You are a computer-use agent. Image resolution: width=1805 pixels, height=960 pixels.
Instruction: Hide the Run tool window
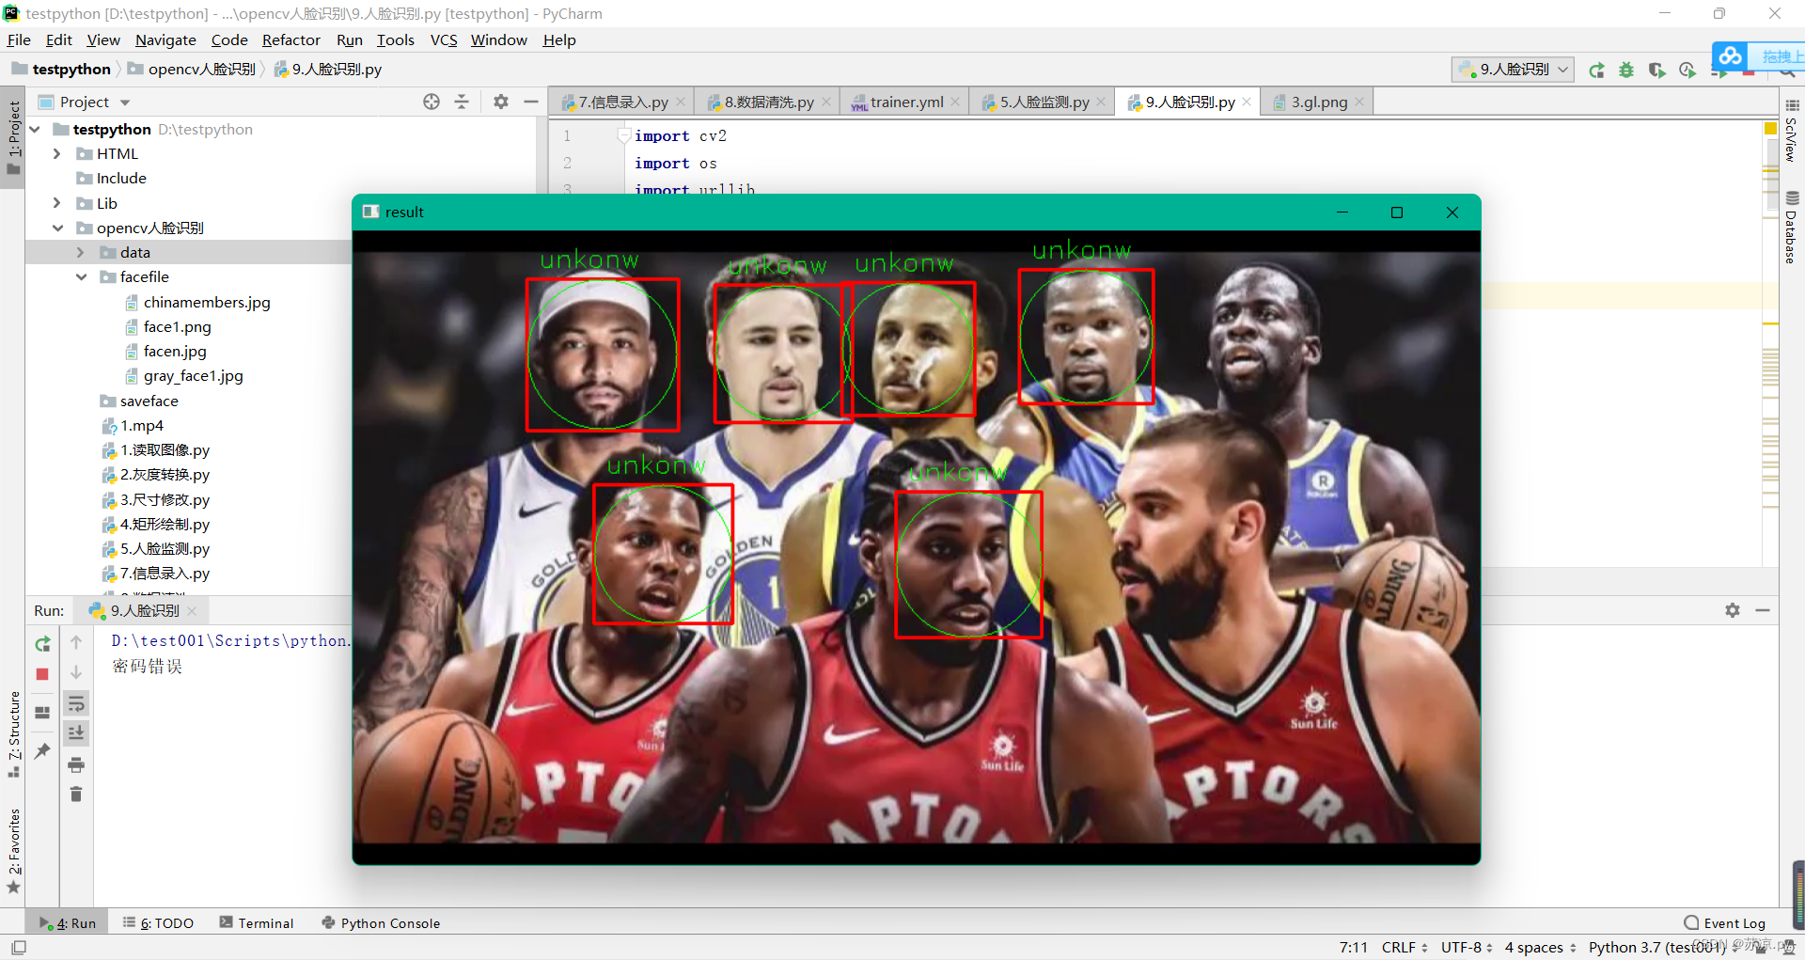point(1763,610)
